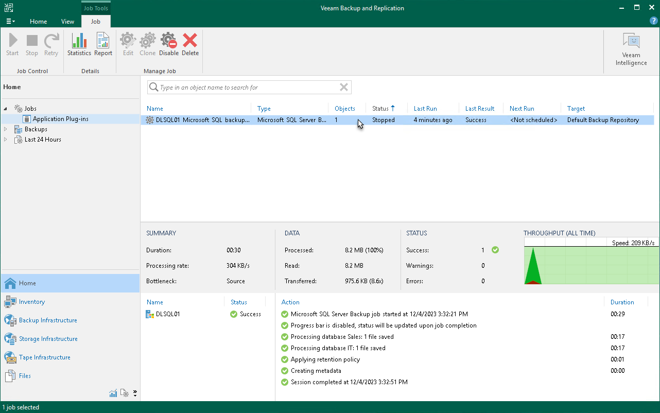Click the Stop job icon
Screen dimensions: 660x413
tap(32, 40)
